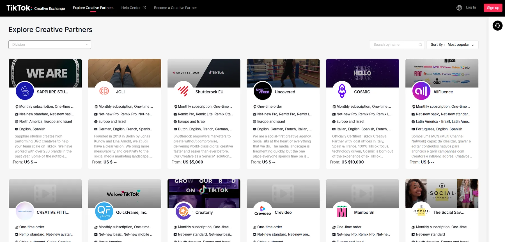505x242 pixels.
Task: Go to Become a Creative Partner
Action: (x=175, y=8)
